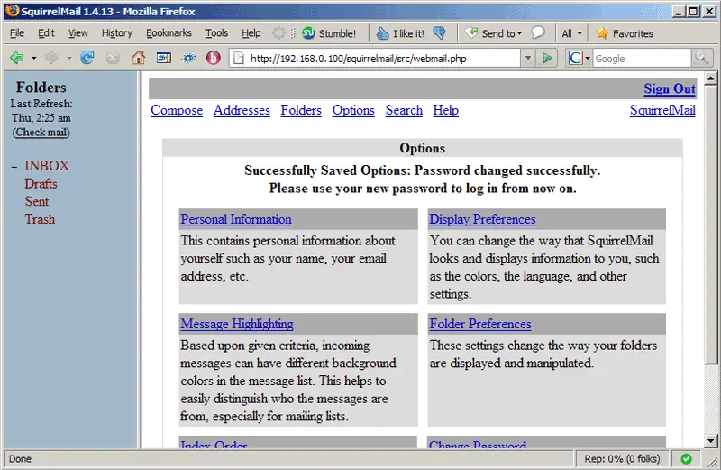721x470 pixels.
Task: Click the Done status bar text
Action: [20, 459]
